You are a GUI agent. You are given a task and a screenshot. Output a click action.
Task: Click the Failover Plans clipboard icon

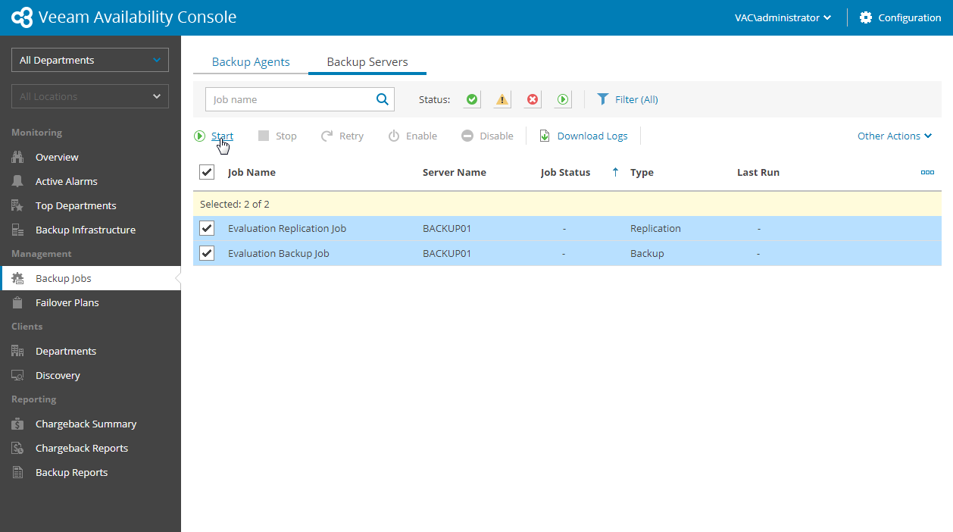17,302
